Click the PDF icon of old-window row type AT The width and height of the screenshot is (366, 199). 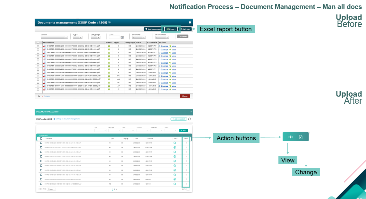[44, 86]
